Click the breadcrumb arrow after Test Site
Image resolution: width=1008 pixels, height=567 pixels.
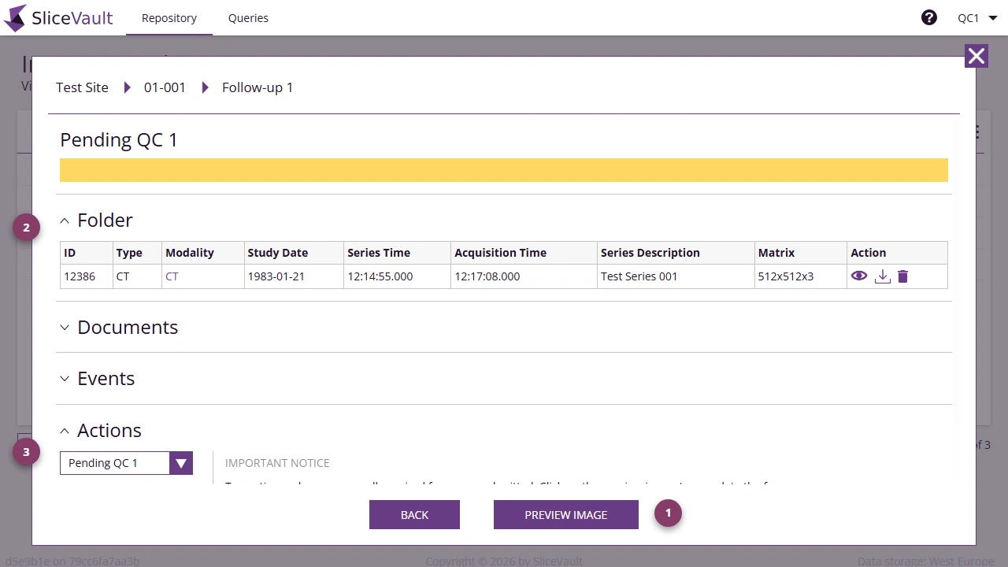127,87
